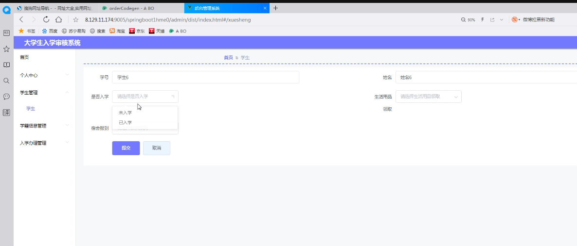
Task: Open the new tab plus button
Action: coord(276,8)
